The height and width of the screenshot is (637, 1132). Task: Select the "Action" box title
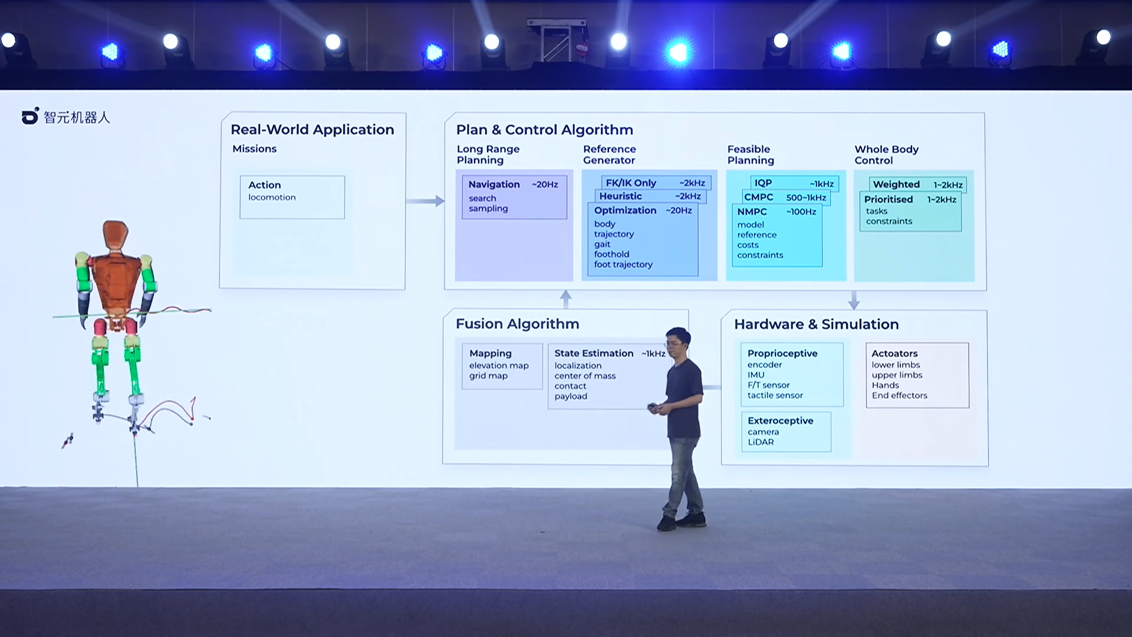[265, 185]
